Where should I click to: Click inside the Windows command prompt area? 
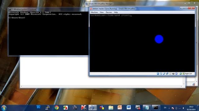click(x=49, y=33)
